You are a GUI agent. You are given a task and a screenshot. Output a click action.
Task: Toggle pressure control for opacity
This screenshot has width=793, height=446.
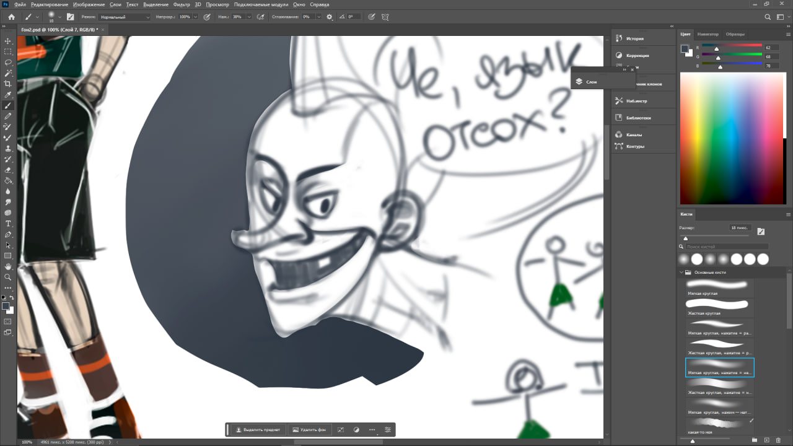click(x=206, y=17)
